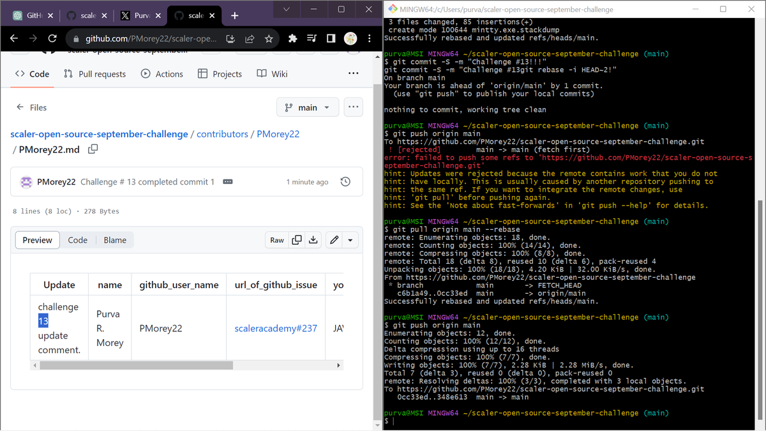Click the 'Purva R. Morey' name cell
The width and height of the screenshot is (766, 431).
109,328
